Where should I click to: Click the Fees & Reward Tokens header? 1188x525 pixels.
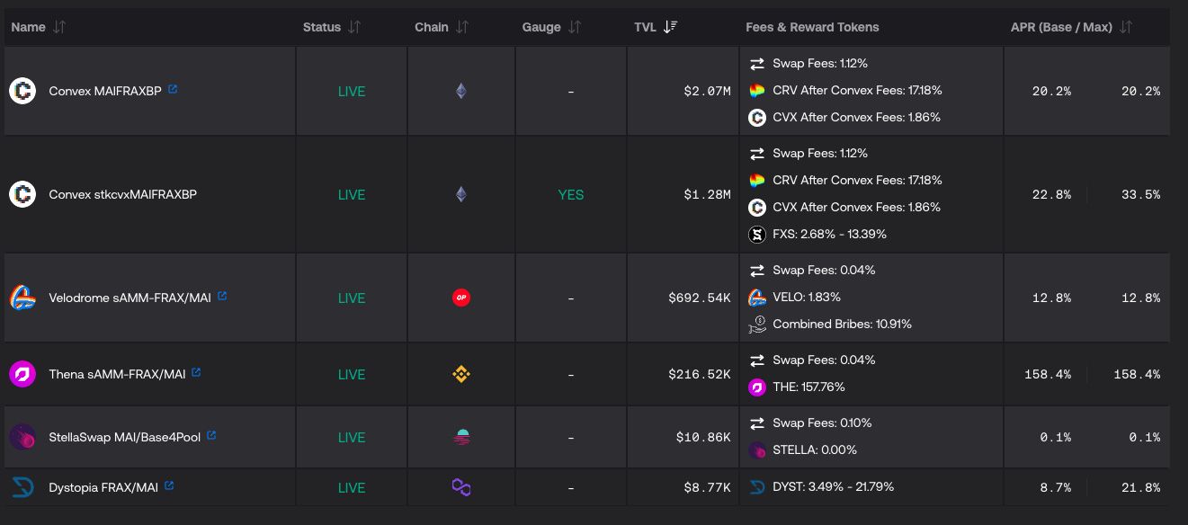812,27
